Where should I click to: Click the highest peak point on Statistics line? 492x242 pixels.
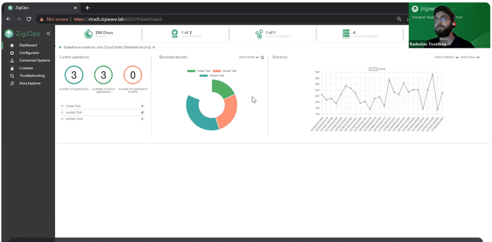click(x=432, y=74)
